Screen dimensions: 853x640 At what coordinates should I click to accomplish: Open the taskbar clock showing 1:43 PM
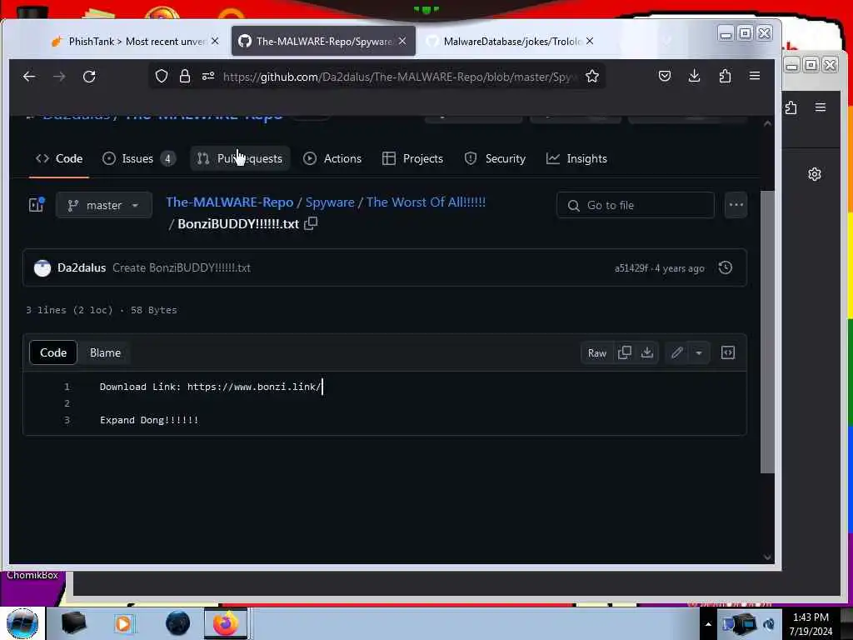click(x=811, y=623)
